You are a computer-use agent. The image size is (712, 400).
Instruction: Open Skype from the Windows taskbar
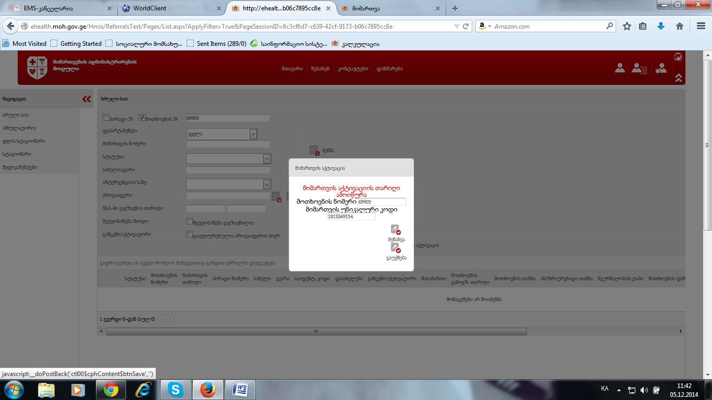[176, 390]
